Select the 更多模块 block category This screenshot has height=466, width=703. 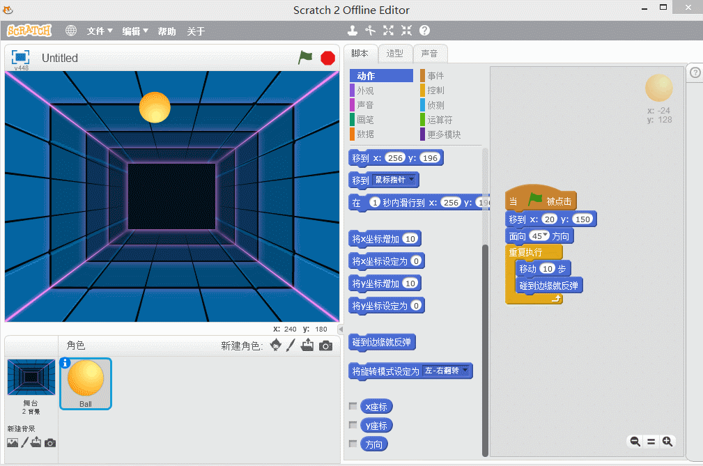pos(451,134)
